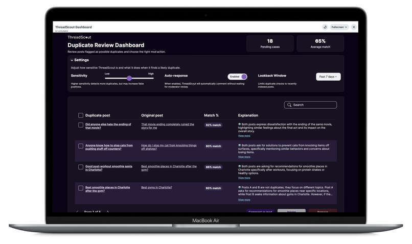Click the Match % column header

[211, 115]
